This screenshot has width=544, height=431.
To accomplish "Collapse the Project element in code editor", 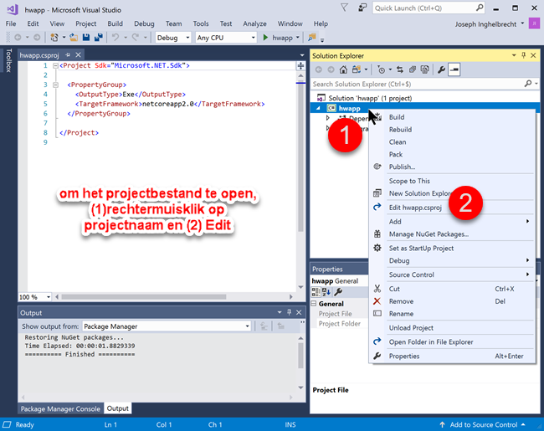I will point(55,65).
